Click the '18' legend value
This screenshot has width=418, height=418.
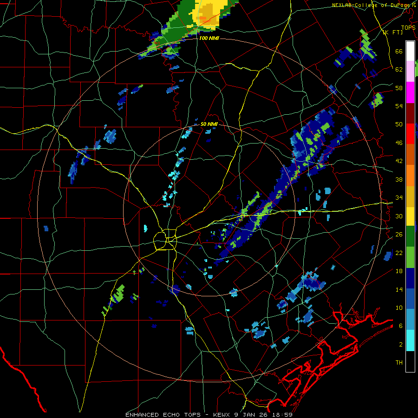tap(399, 271)
